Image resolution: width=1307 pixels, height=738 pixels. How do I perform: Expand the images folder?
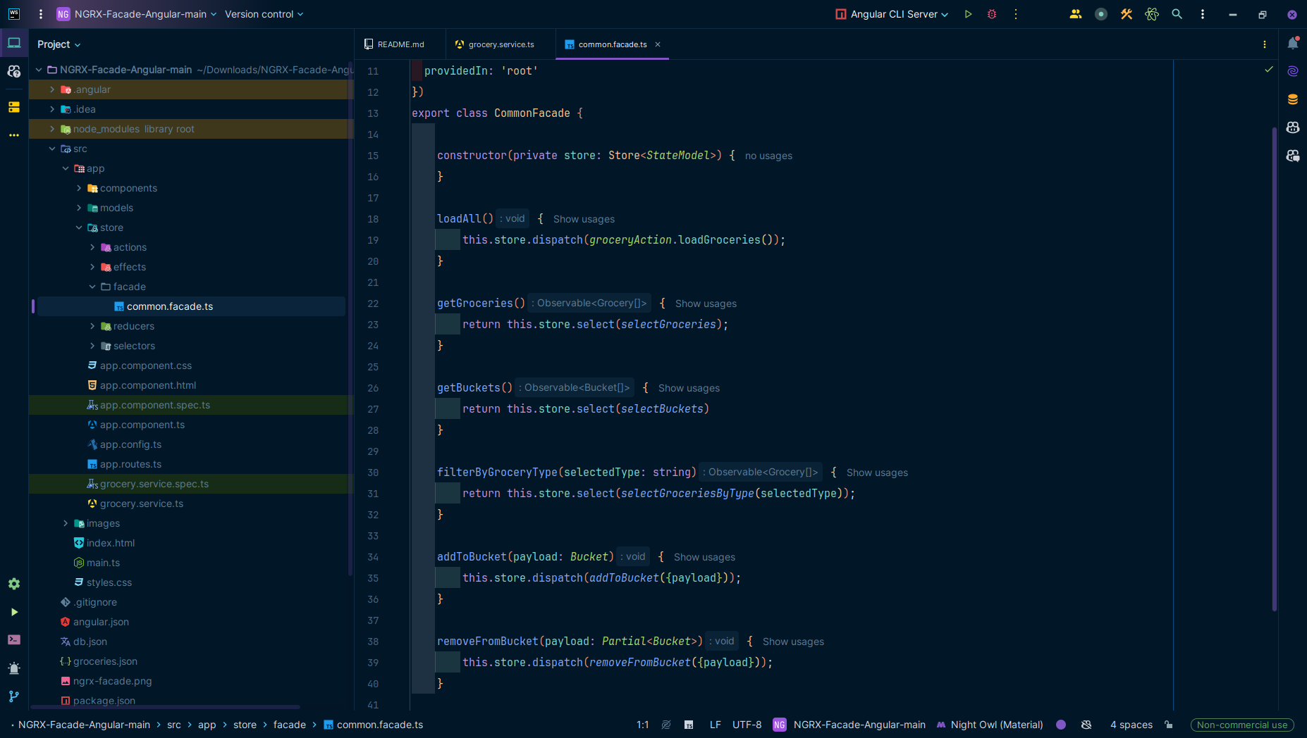[66, 523]
